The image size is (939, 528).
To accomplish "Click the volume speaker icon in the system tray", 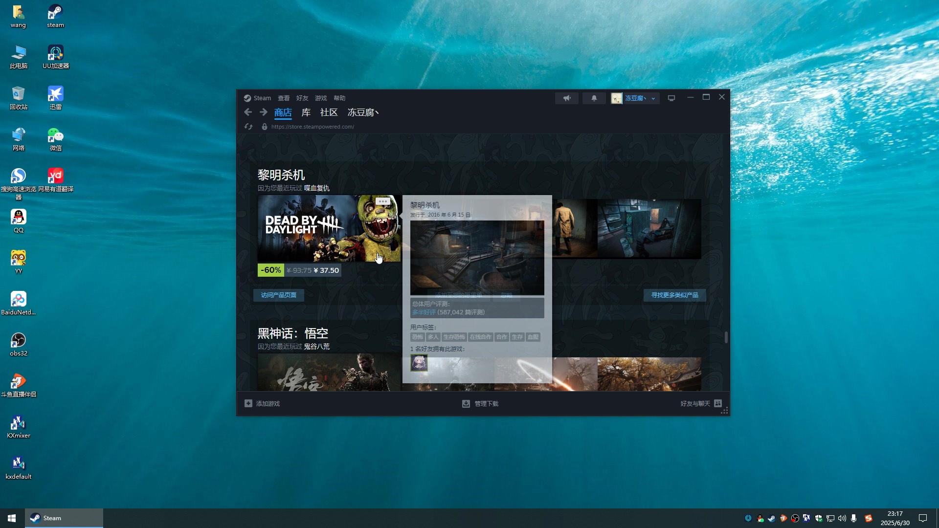I will [842, 518].
